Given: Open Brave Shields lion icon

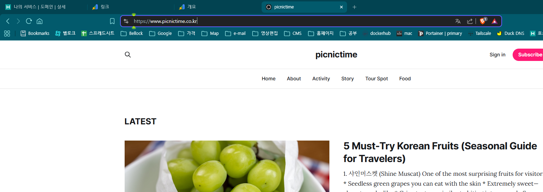Looking at the screenshot, I should click(482, 21).
